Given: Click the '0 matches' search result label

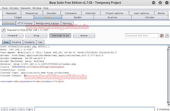Looking at the screenshot, I should [163, 109].
